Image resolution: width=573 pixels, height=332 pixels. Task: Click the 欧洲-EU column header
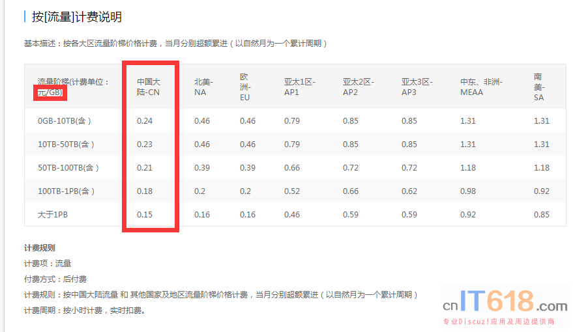(x=245, y=87)
